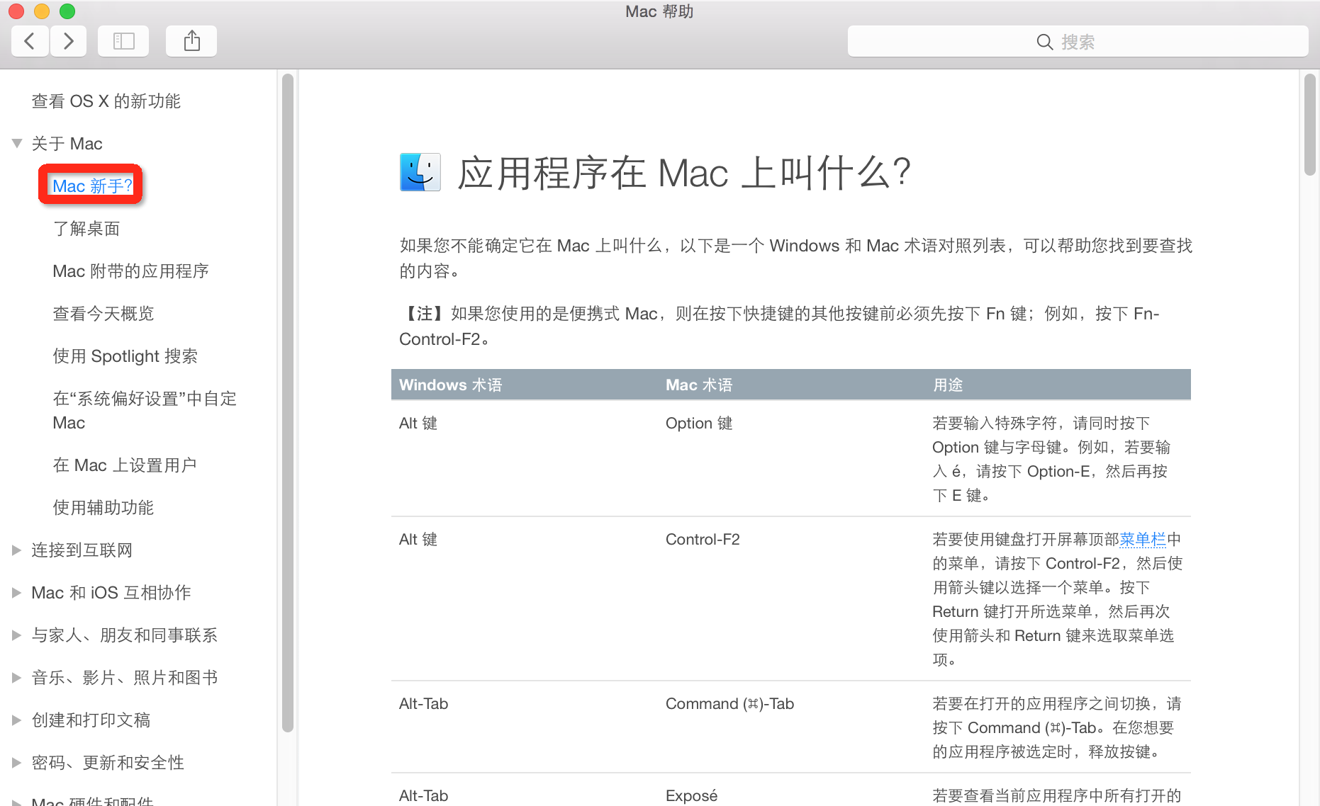This screenshot has height=806, width=1320.
Task: Click the Mac 帮助 window title
Action: [659, 11]
